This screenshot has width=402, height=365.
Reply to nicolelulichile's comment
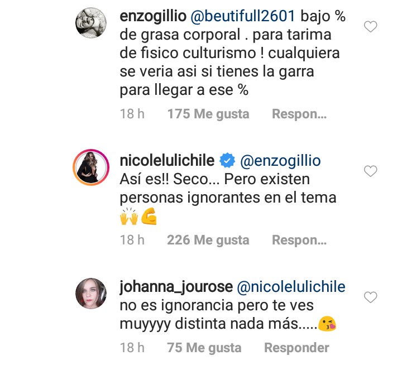click(x=299, y=240)
